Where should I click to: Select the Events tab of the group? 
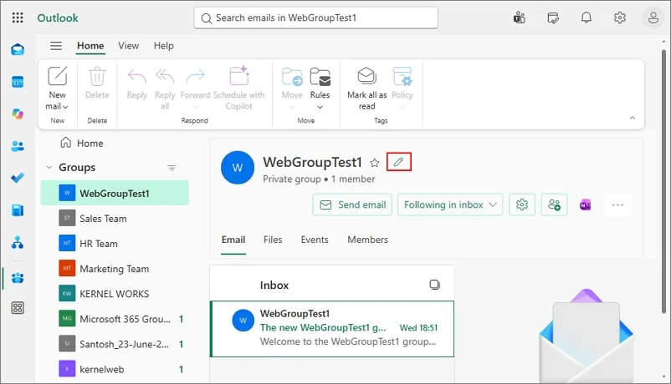point(315,240)
